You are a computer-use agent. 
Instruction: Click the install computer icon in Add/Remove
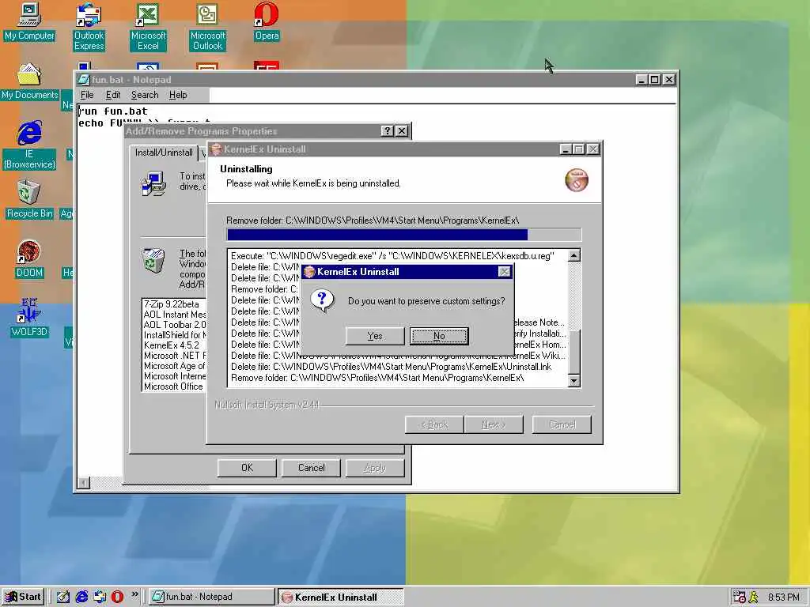click(x=153, y=183)
